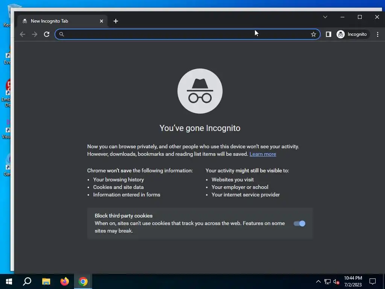
Task: Focus the address bar input
Action: point(187,34)
